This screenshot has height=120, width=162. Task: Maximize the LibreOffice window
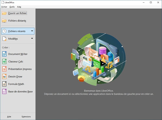151,2
